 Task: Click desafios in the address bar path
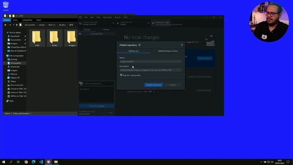click(x=62, y=25)
